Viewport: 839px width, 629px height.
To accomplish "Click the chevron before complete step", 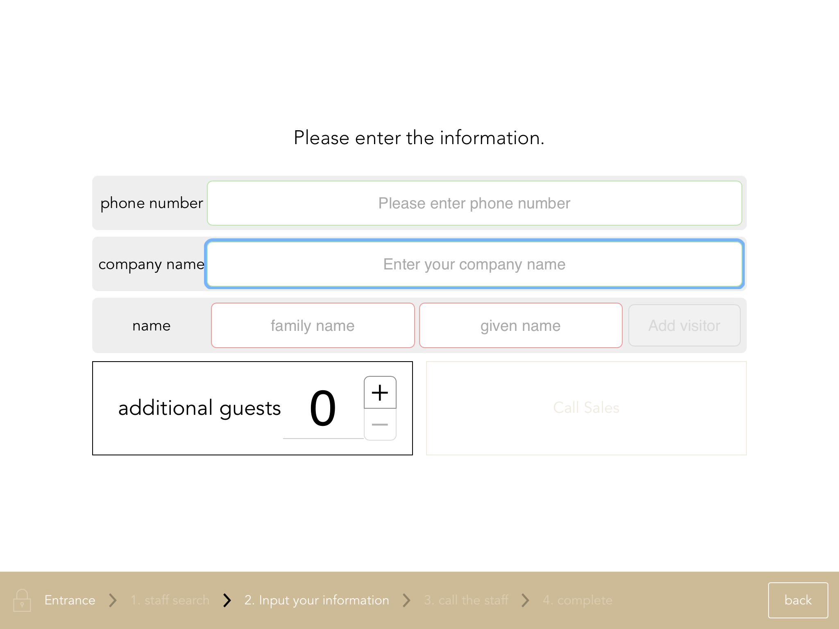I will click(x=526, y=600).
